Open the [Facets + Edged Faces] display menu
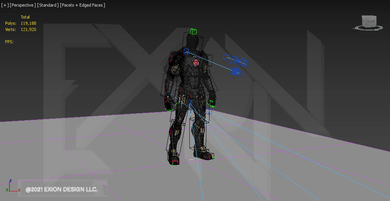Screen dimensions: 390x201 (x=83, y=5)
